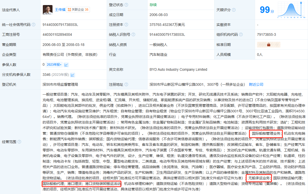Click the 营业期限 label
This screenshot has width=308, height=194.
coord(9,45)
